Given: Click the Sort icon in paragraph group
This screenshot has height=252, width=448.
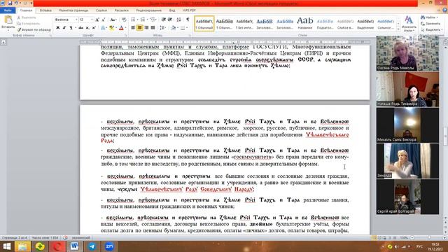Looking at the screenshot, I should (178, 20).
